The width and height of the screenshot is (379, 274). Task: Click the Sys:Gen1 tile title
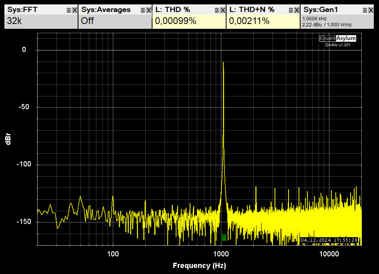321,10
